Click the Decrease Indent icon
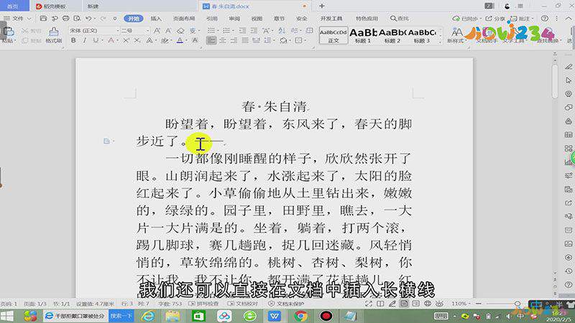Viewport: 575px width, 323px height. click(x=242, y=31)
